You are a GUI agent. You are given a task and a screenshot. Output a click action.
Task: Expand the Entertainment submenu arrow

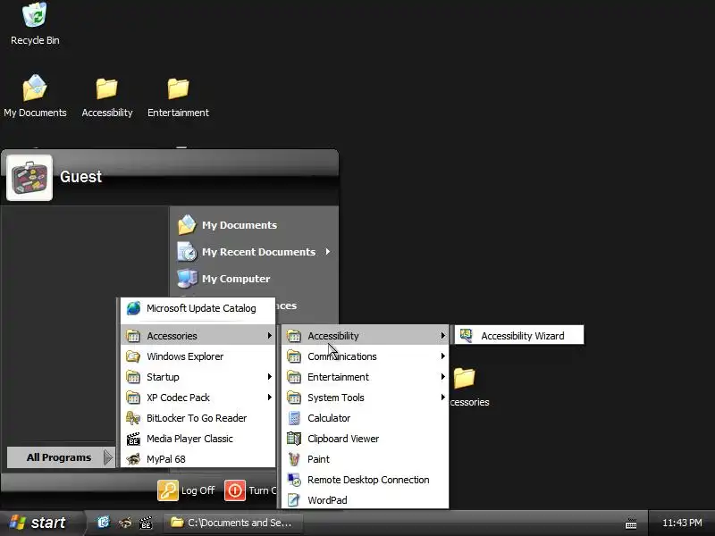click(x=442, y=377)
